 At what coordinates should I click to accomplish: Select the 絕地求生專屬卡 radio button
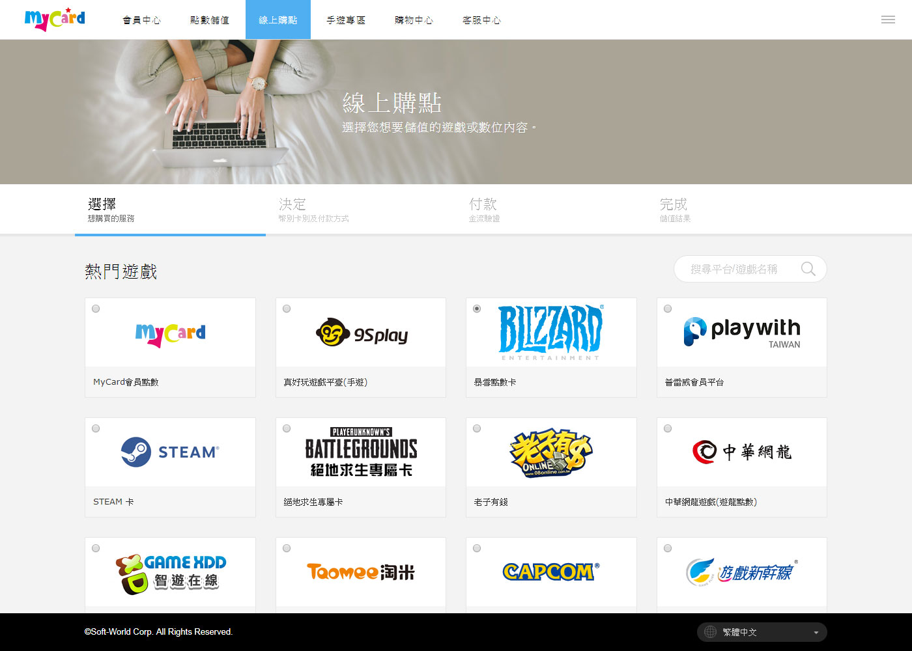287,428
